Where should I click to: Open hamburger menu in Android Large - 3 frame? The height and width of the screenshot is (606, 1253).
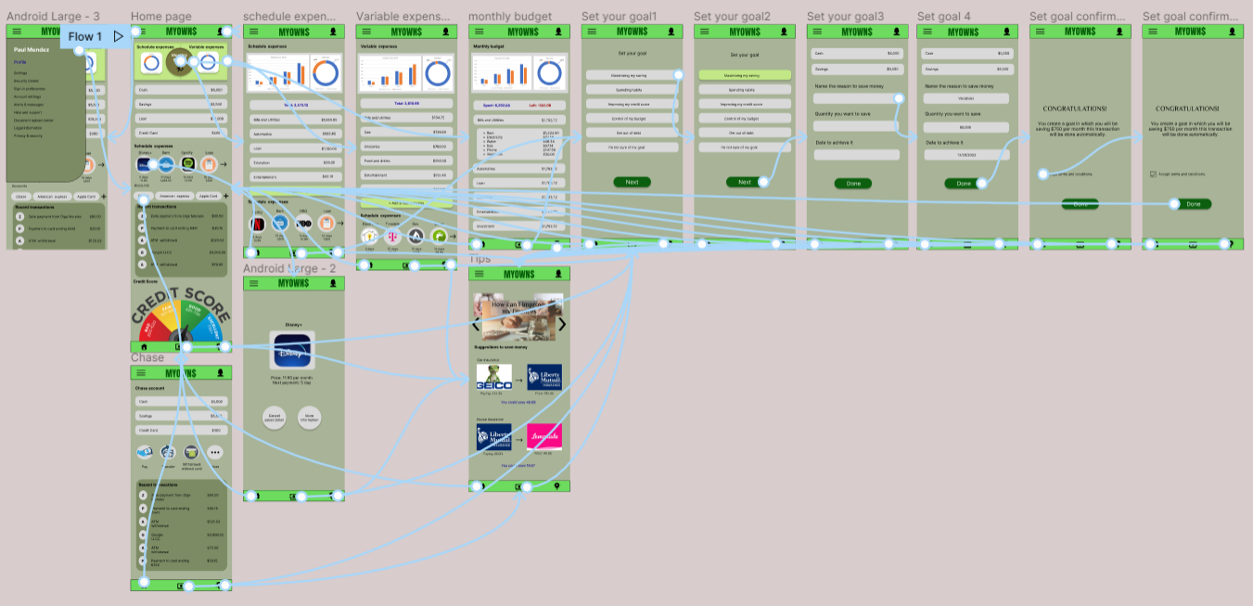[x=15, y=32]
